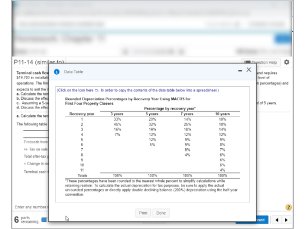Viewport: 305px width, 229px height.
Task: Click the 45% cell in 3 years column
Action: [x=117, y=124]
